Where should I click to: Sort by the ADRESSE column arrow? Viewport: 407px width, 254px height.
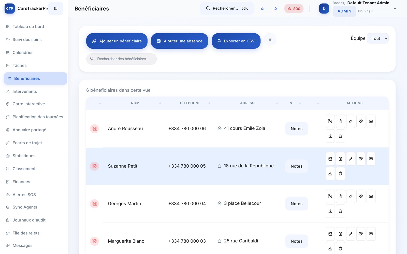(277, 103)
